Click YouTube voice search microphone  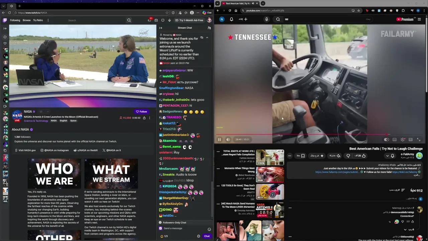pyautogui.click(x=266, y=19)
